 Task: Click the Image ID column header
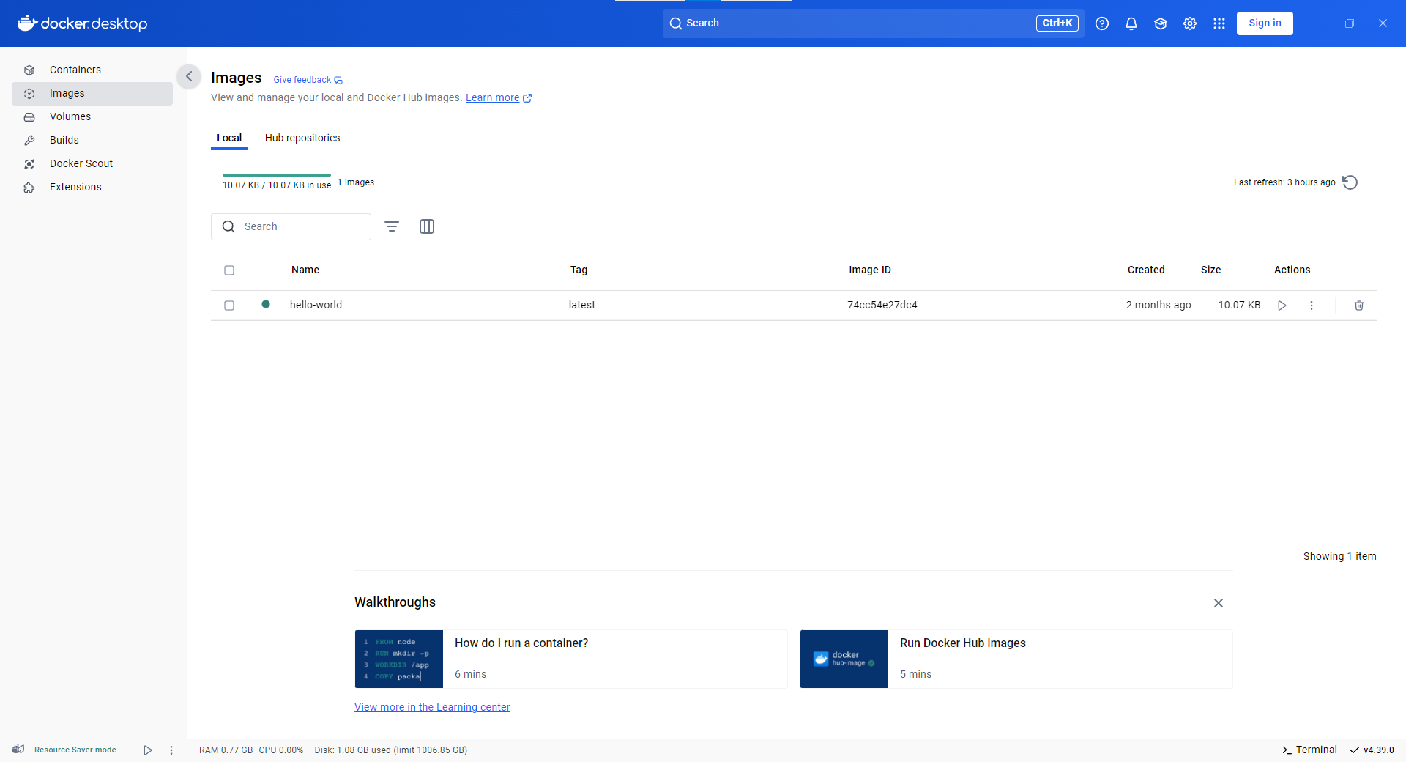coord(870,270)
